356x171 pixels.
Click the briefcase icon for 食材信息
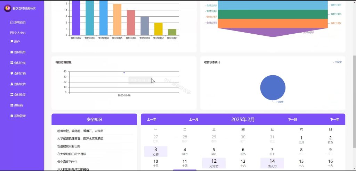[x=12, y=52]
